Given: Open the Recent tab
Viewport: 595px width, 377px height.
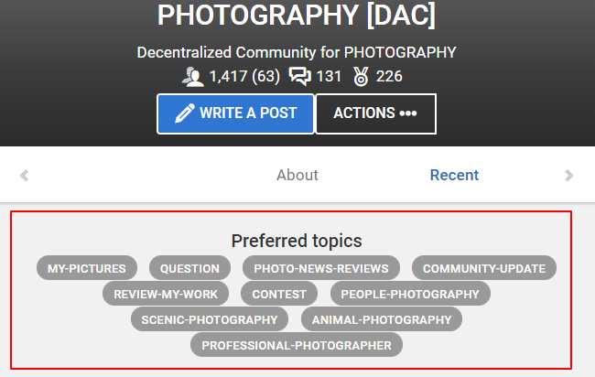Looking at the screenshot, I should (x=454, y=175).
